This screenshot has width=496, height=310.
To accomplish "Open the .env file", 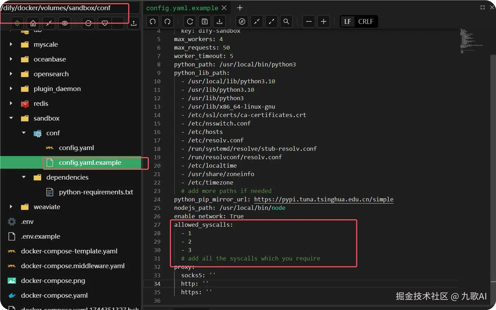I will pos(27,221).
